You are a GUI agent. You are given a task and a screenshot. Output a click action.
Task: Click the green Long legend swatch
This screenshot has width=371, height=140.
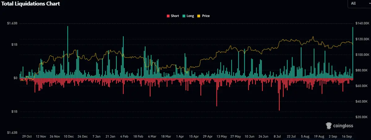point(184,16)
